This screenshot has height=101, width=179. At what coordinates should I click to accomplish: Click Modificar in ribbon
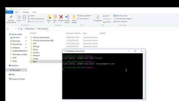[107, 19]
